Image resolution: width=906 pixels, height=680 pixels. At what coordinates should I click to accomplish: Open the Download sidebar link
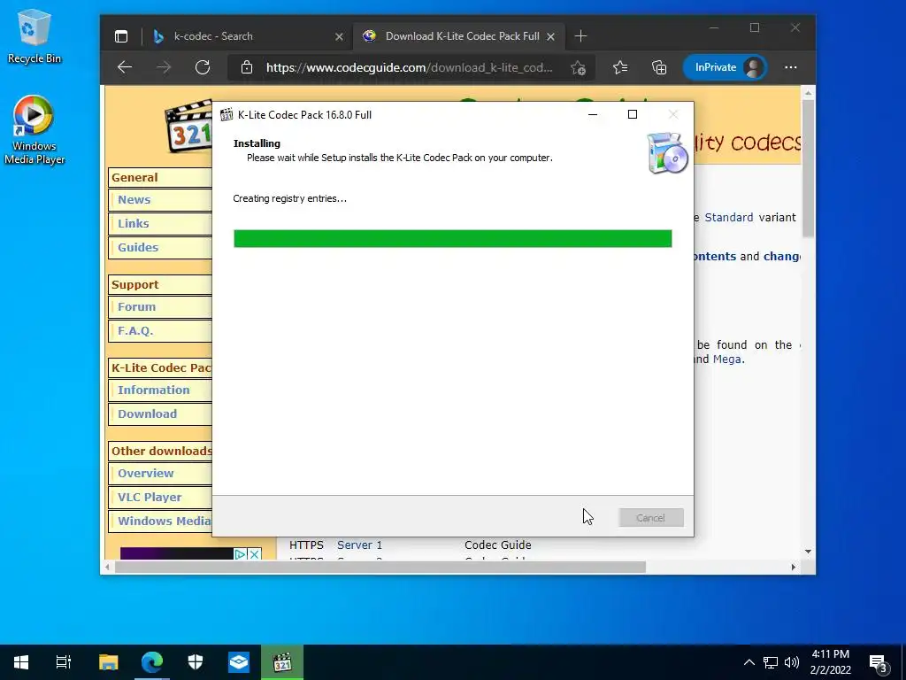point(148,413)
